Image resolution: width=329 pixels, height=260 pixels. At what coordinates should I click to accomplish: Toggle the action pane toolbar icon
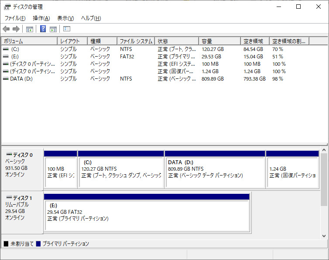53,29
